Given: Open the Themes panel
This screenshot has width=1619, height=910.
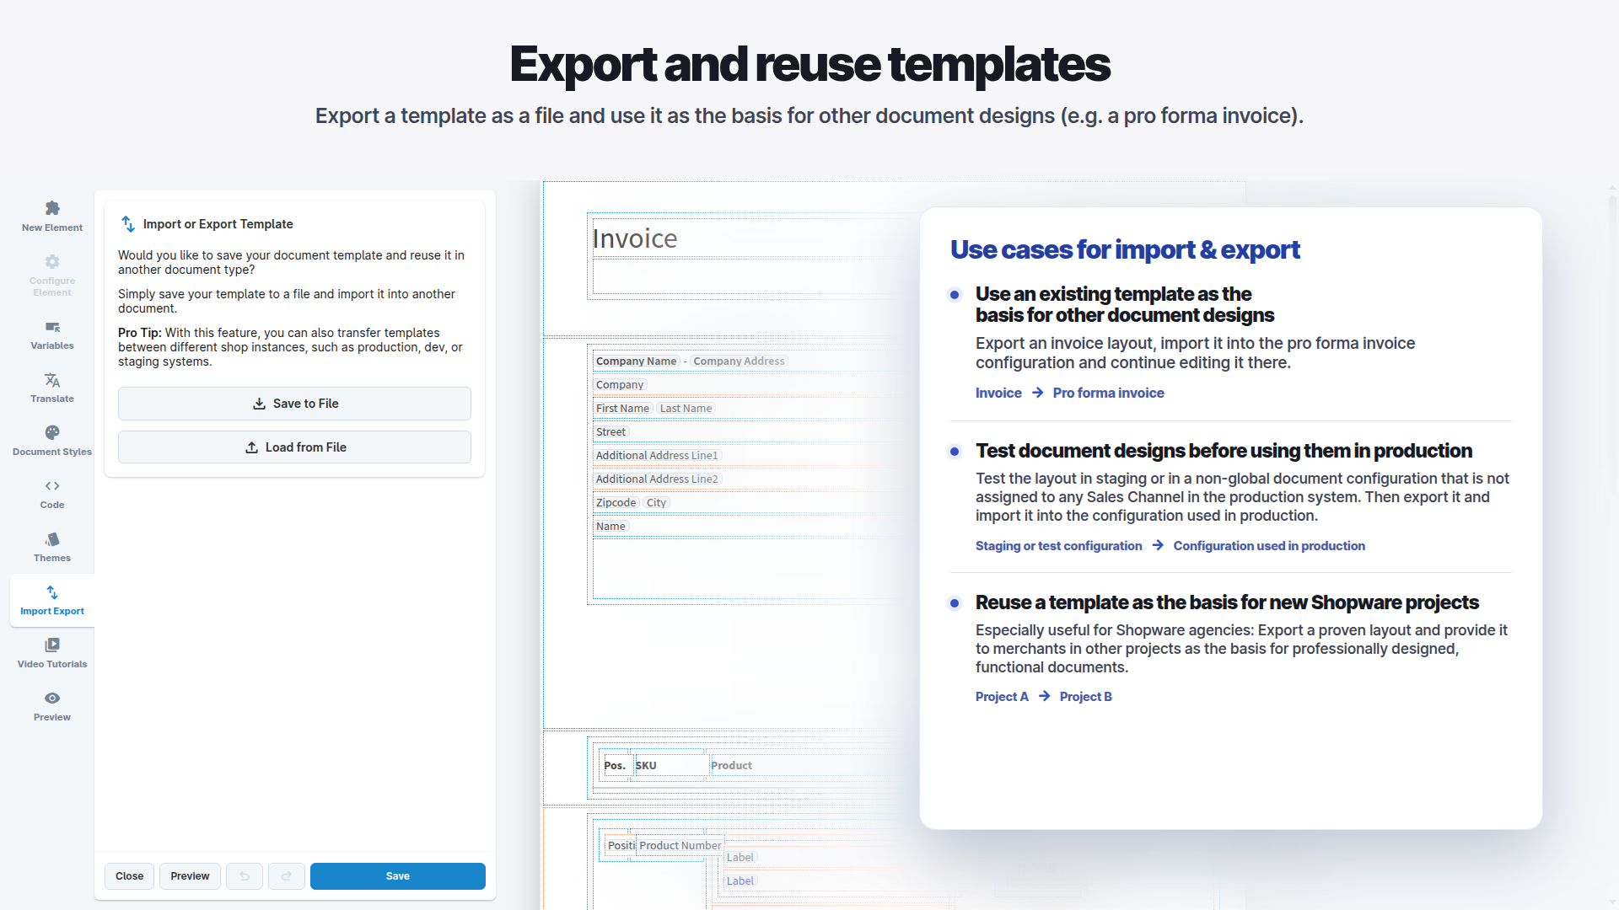Looking at the screenshot, I should [52, 547].
